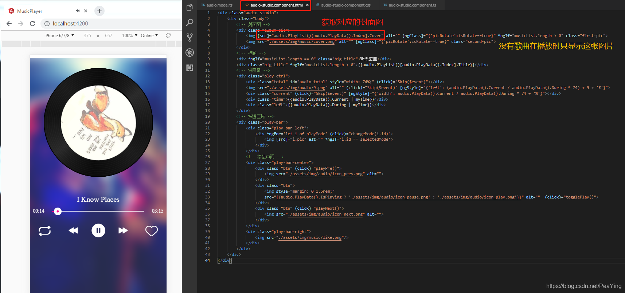Open the Online throttling dropdown
Screen dimensions: 625x293
pyautogui.click(x=149, y=35)
